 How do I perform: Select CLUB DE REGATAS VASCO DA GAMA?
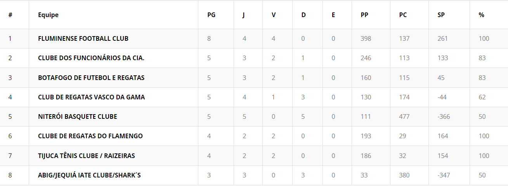[91, 97]
